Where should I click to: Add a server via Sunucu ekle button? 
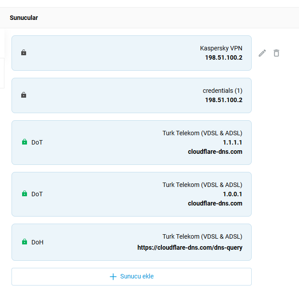click(x=131, y=277)
